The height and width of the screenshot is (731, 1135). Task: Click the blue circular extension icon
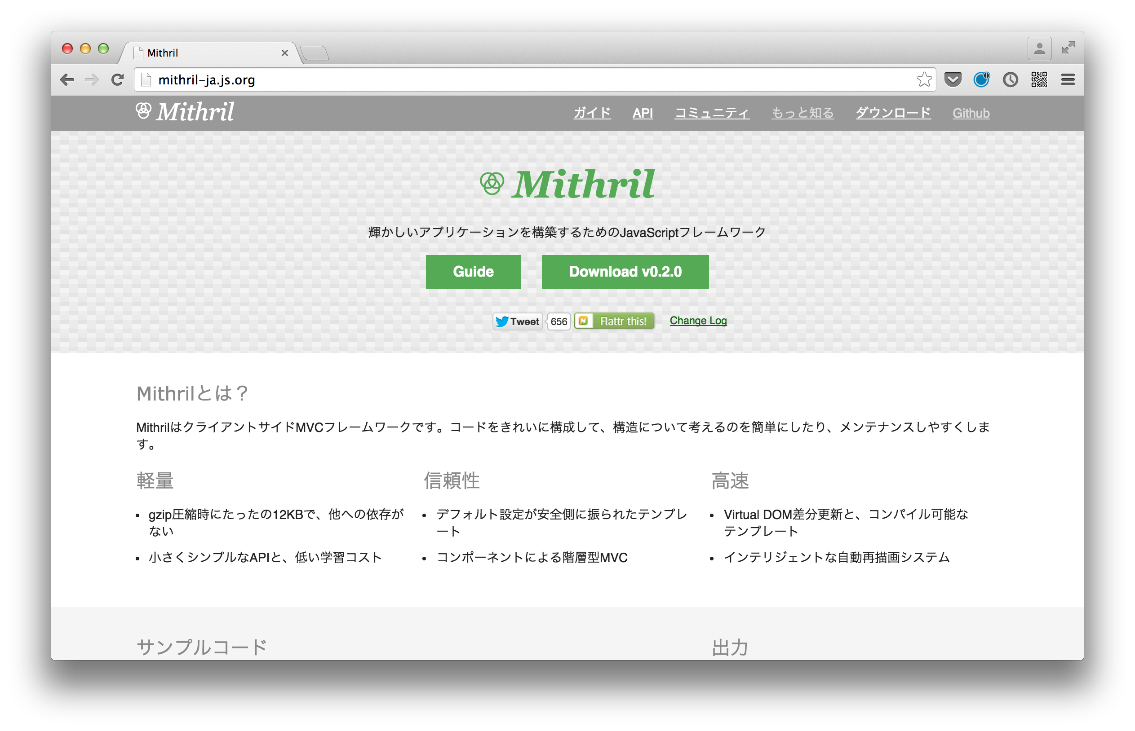(x=982, y=79)
